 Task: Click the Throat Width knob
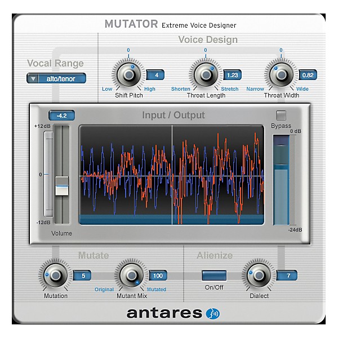coord(281,75)
